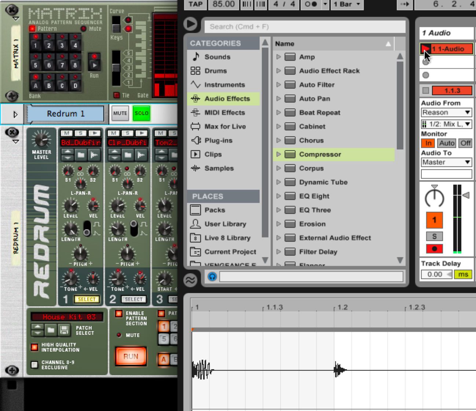Toggle the metronome button
The image size is (476, 411).
pyautogui.click(x=311, y=4)
